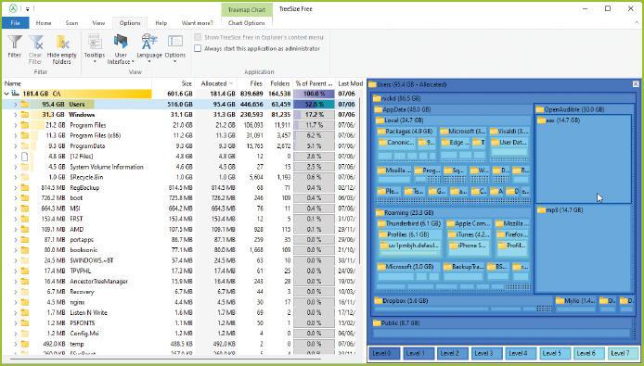The height and width of the screenshot is (366, 644).
Task: Open the User Interface theme button
Action: [121, 49]
